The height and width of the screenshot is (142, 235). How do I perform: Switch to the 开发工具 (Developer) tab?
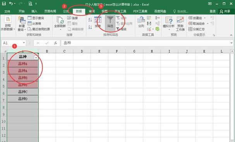(120, 11)
